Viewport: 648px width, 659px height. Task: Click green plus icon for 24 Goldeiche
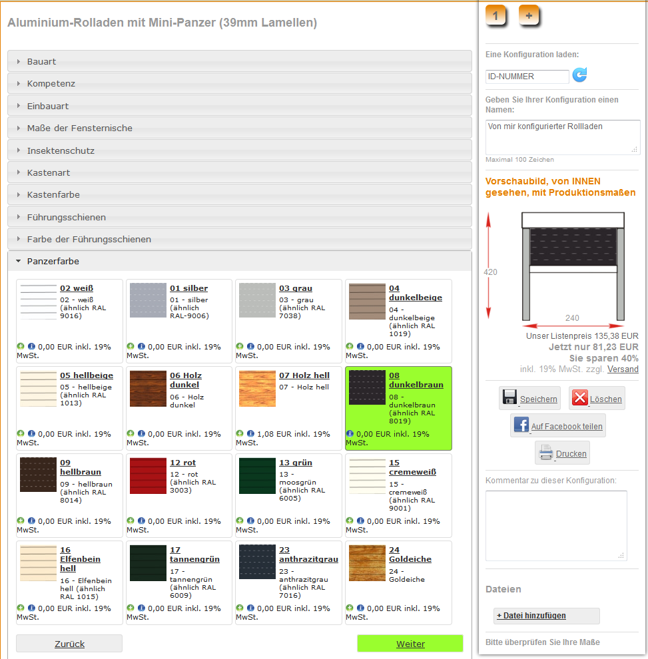pyautogui.click(x=350, y=608)
